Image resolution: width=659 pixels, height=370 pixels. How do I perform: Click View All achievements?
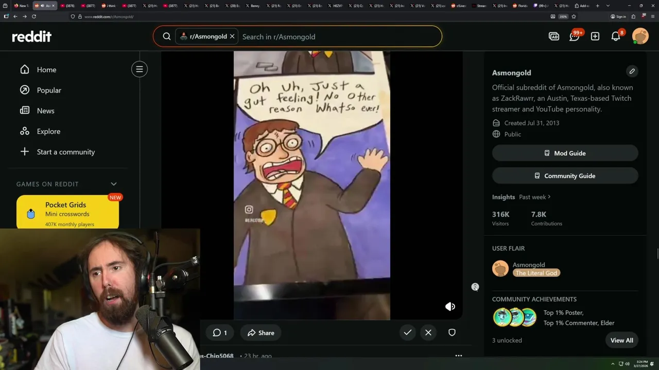pyautogui.click(x=622, y=340)
